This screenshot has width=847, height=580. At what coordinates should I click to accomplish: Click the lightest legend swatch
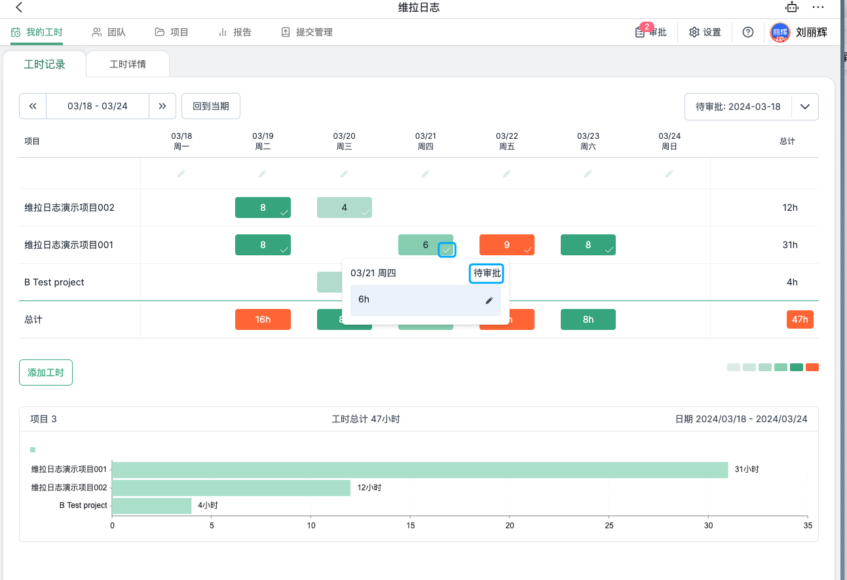point(734,367)
